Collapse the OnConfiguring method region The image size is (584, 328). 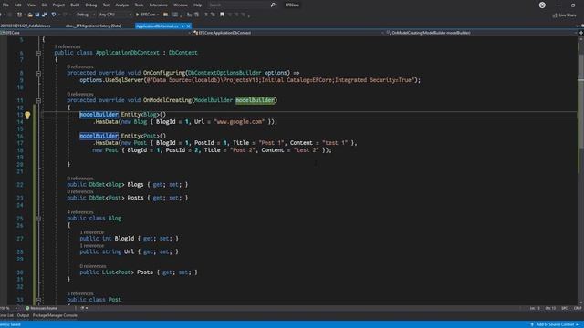[x=38, y=73]
